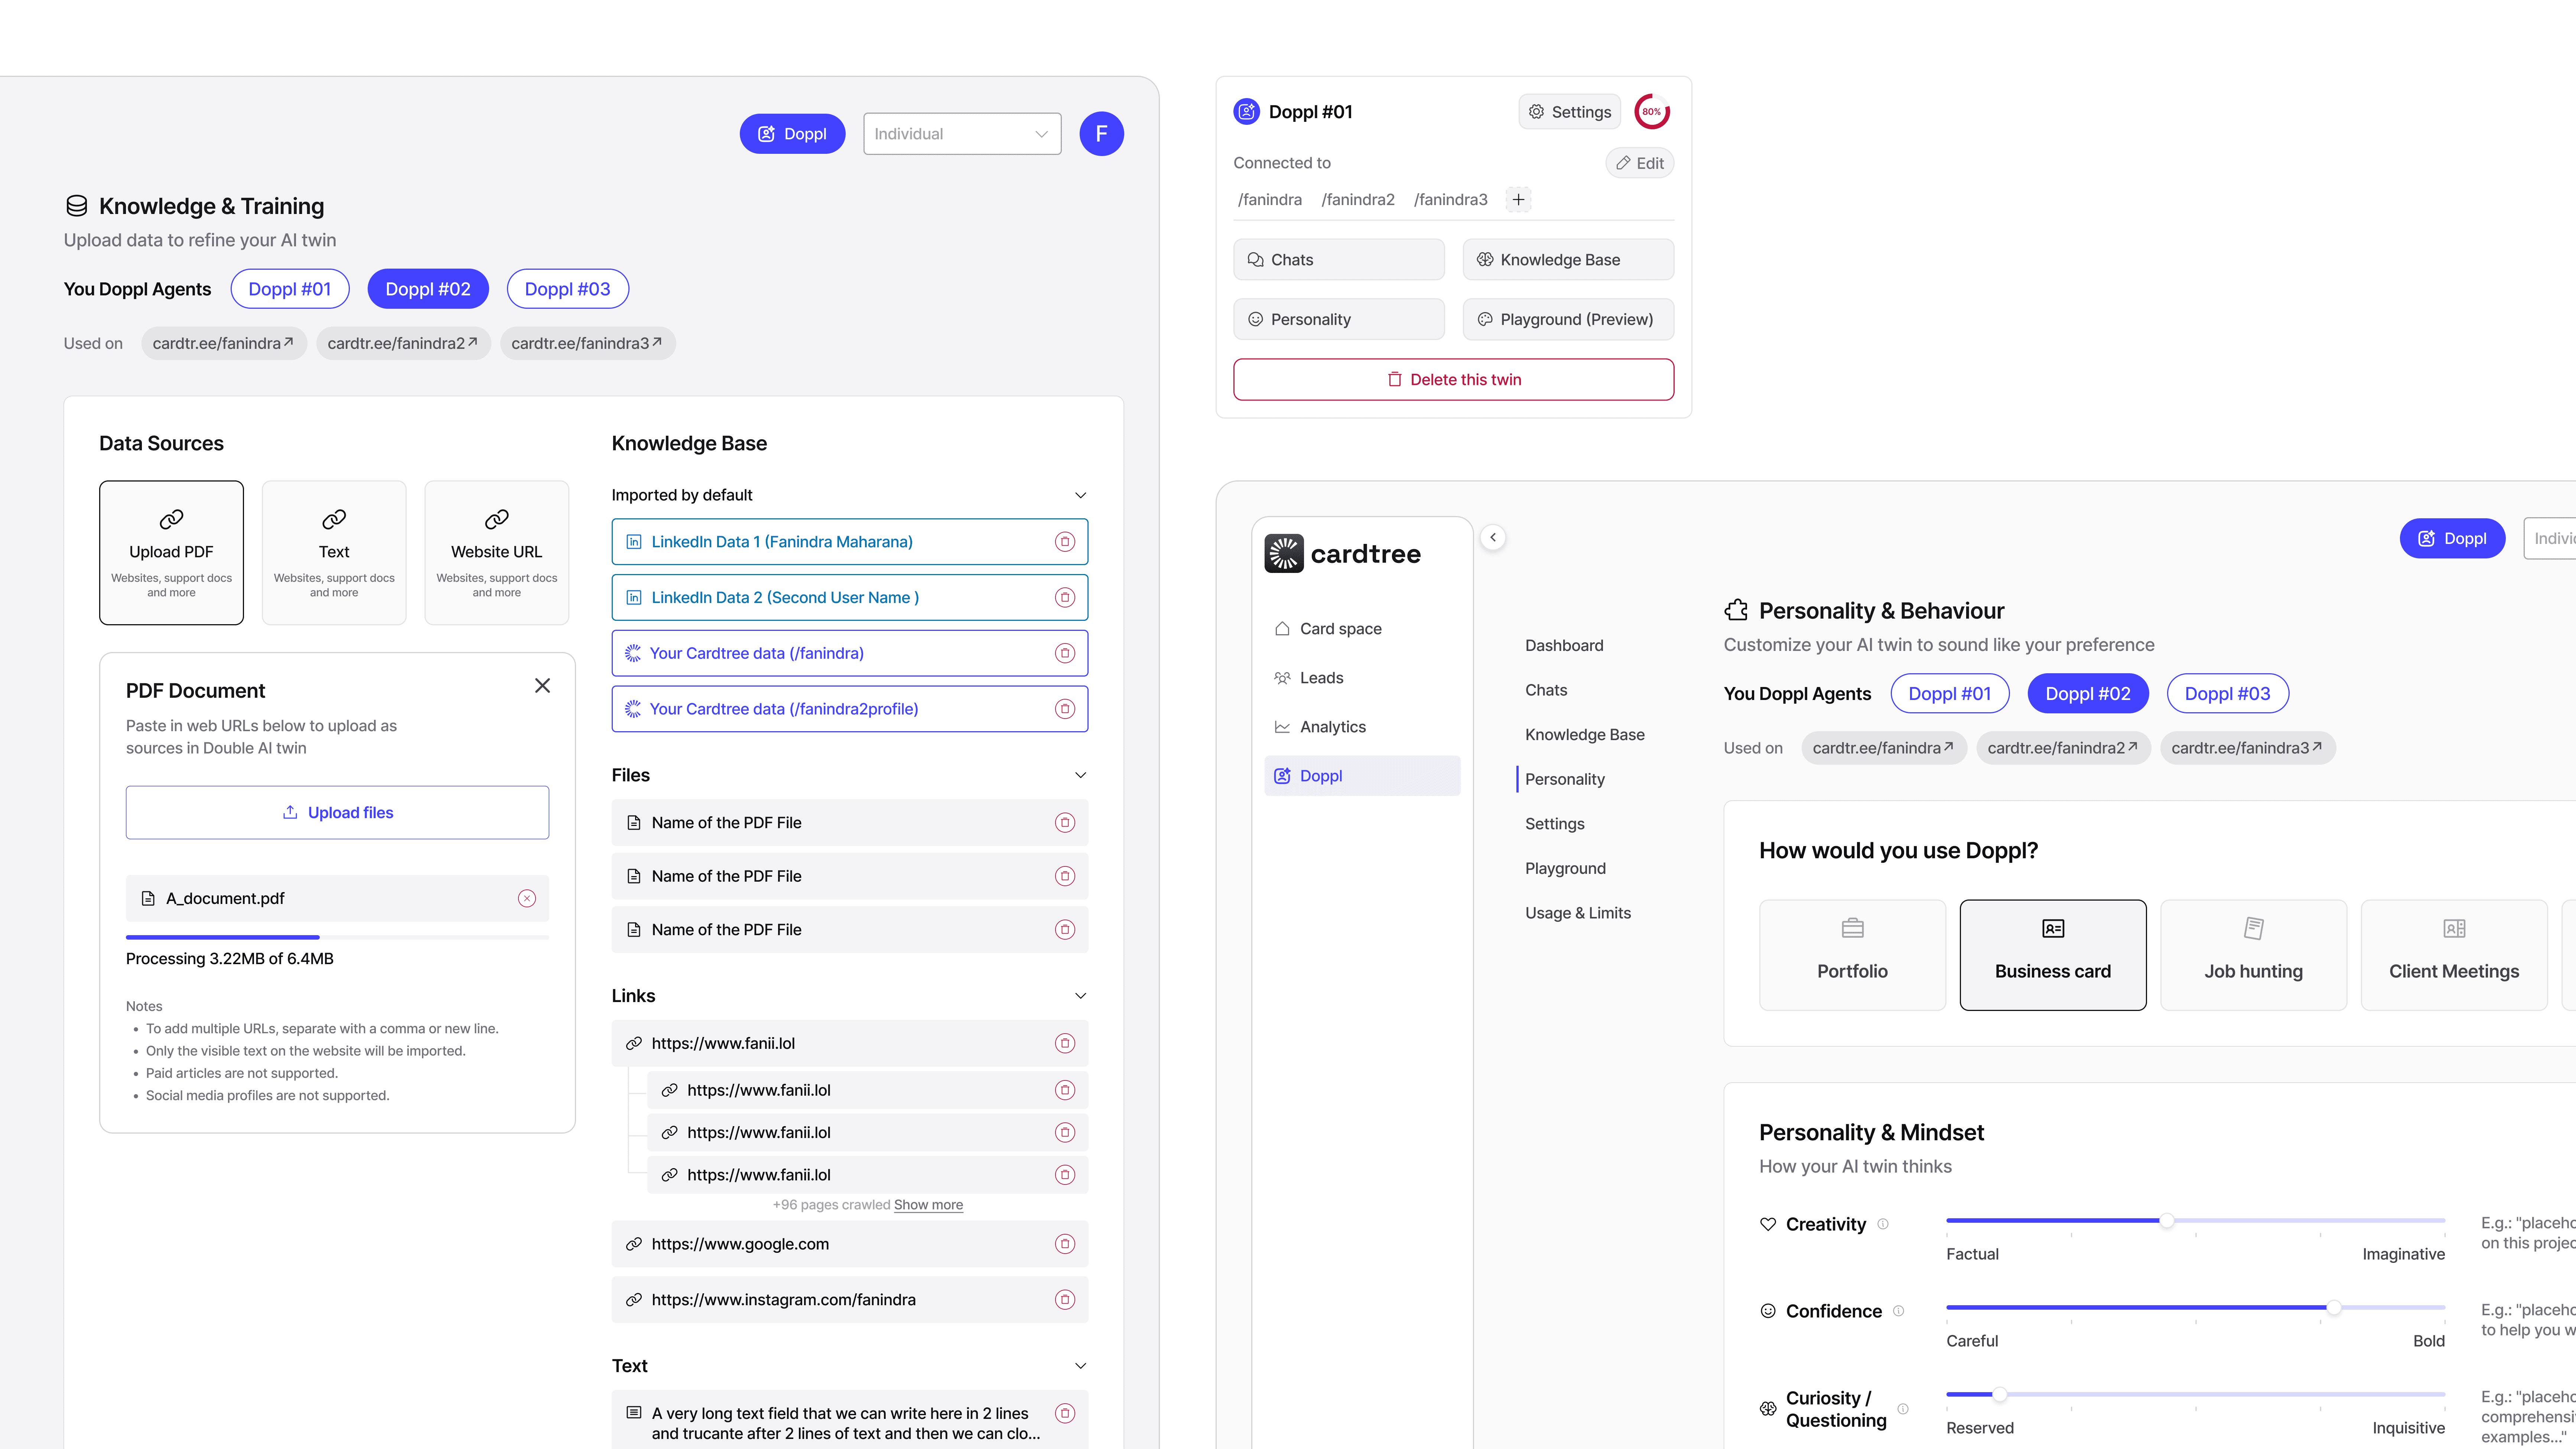
Task: Adjust the Confidence slider handle
Action: pyautogui.click(x=2333, y=1308)
